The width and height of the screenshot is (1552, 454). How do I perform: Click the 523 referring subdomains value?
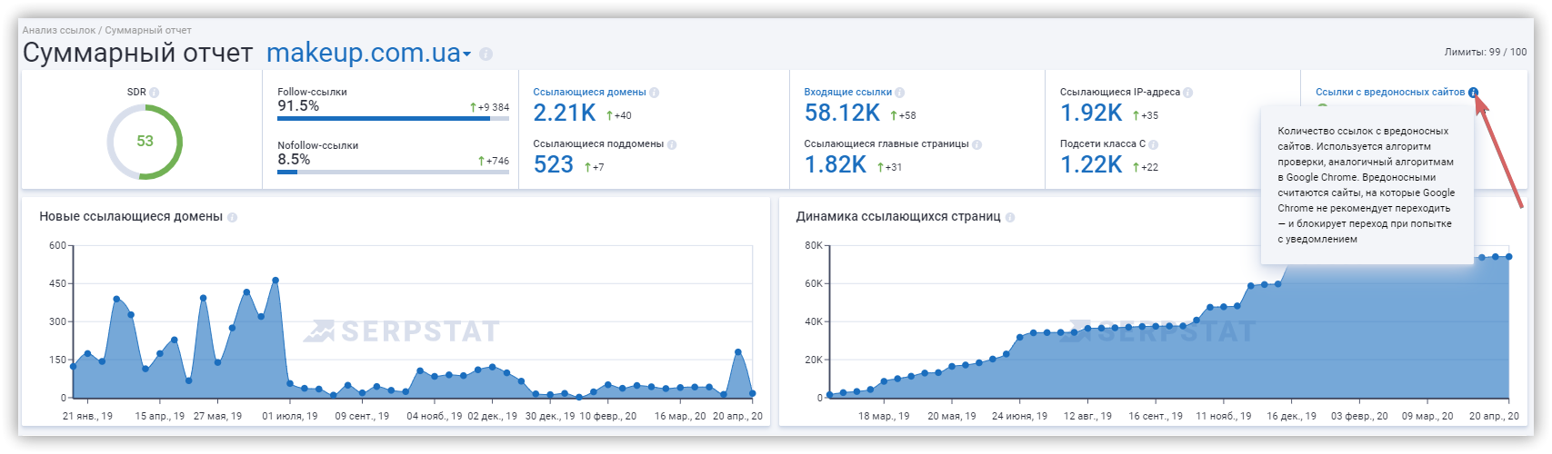coord(554,165)
